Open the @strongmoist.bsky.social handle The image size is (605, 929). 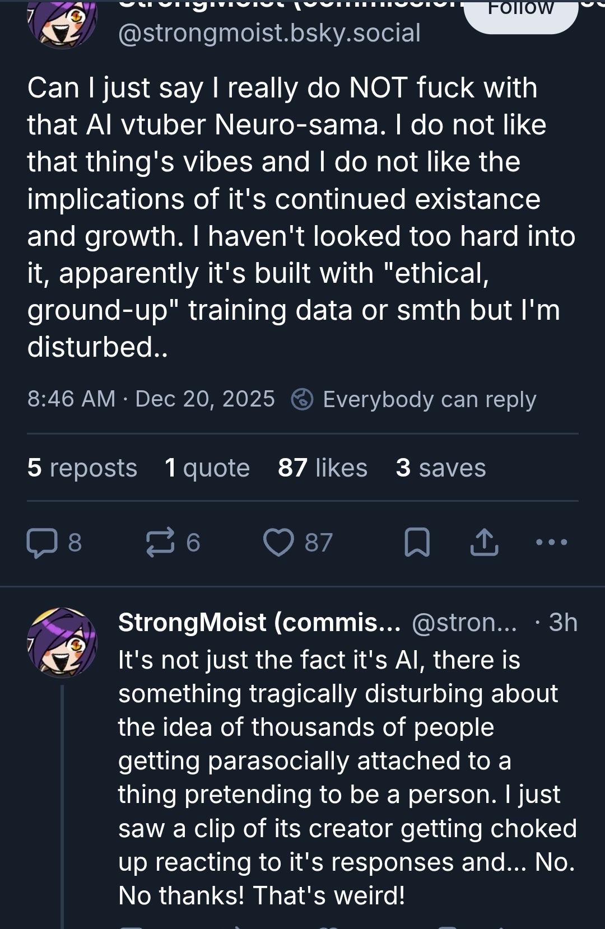coord(269,33)
